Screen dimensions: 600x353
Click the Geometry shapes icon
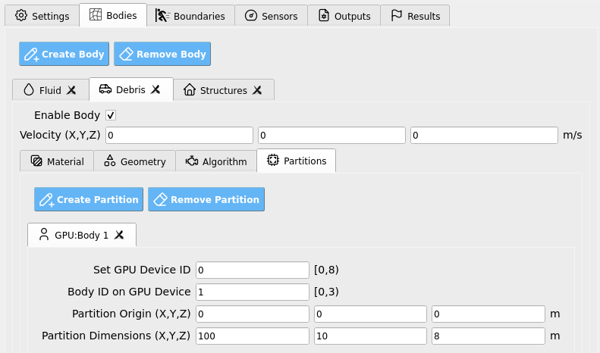[x=110, y=161]
